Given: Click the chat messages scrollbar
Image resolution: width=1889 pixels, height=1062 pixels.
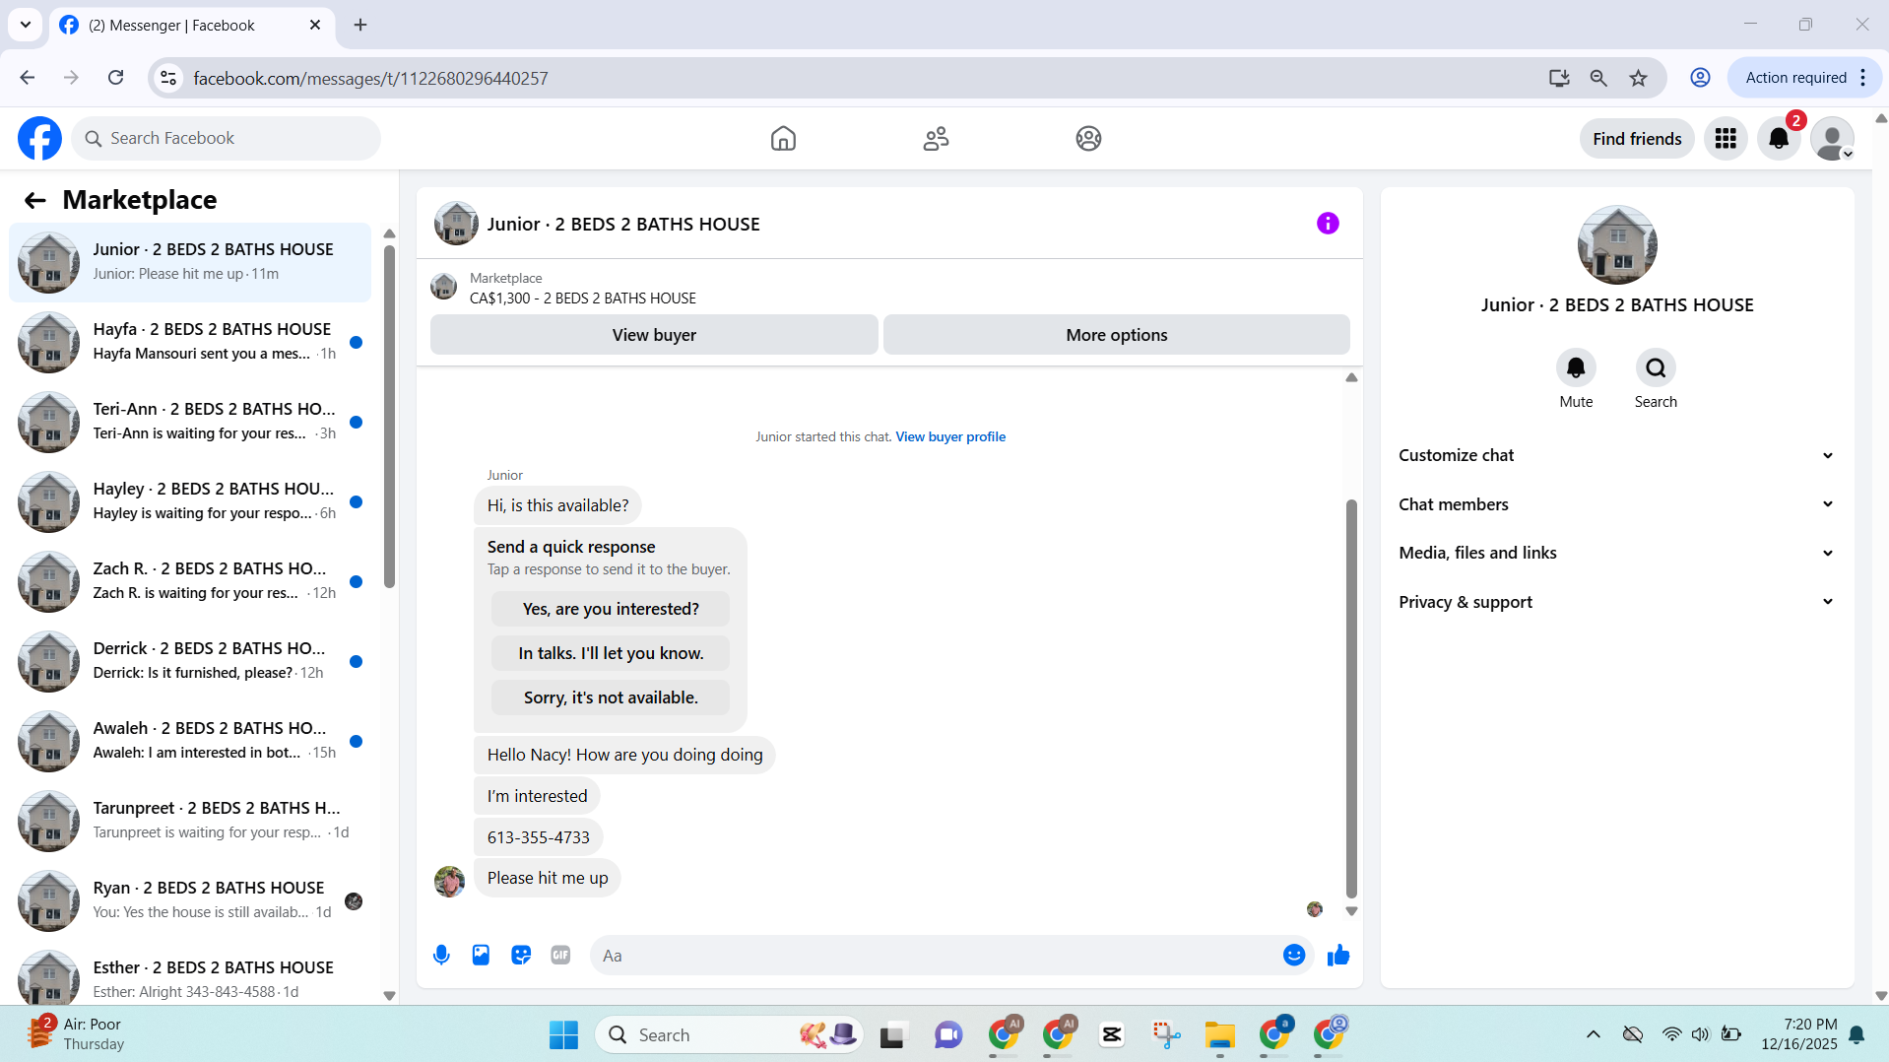Looking at the screenshot, I should coord(1351,697).
